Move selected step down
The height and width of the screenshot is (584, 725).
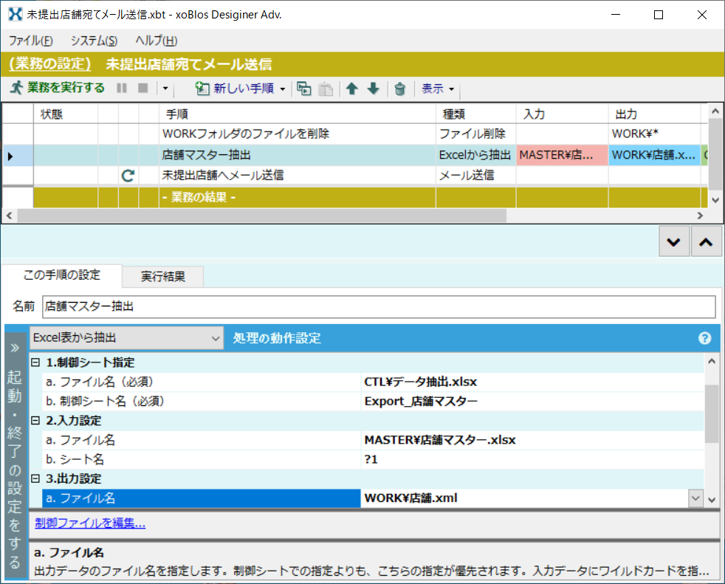pyautogui.click(x=373, y=89)
